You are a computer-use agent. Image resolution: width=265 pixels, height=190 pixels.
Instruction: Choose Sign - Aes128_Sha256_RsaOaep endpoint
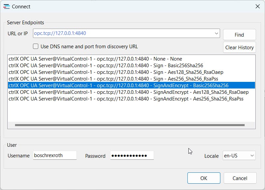click(x=116, y=72)
